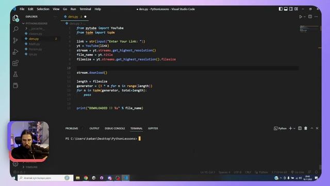Open Explorer More Actions ellipsis
This screenshot has width=330, height=186.
[x=55, y=17]
